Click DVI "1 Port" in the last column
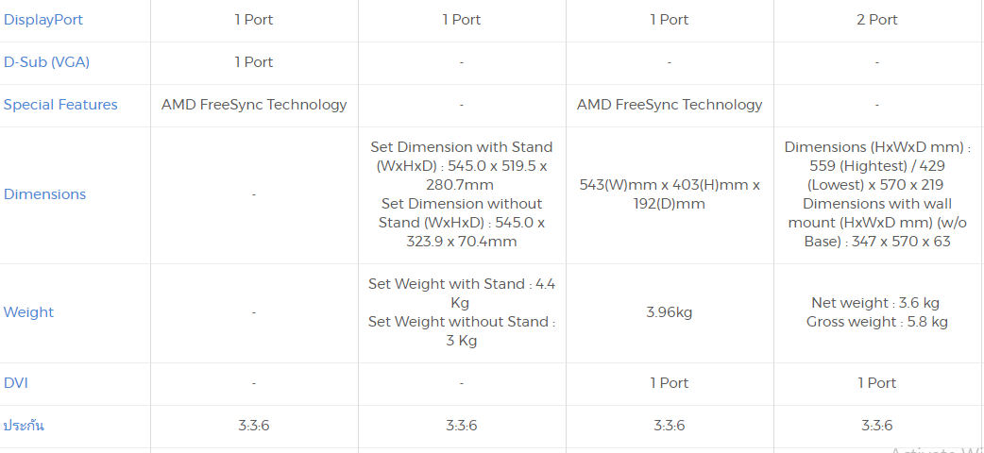 (876, 383)
